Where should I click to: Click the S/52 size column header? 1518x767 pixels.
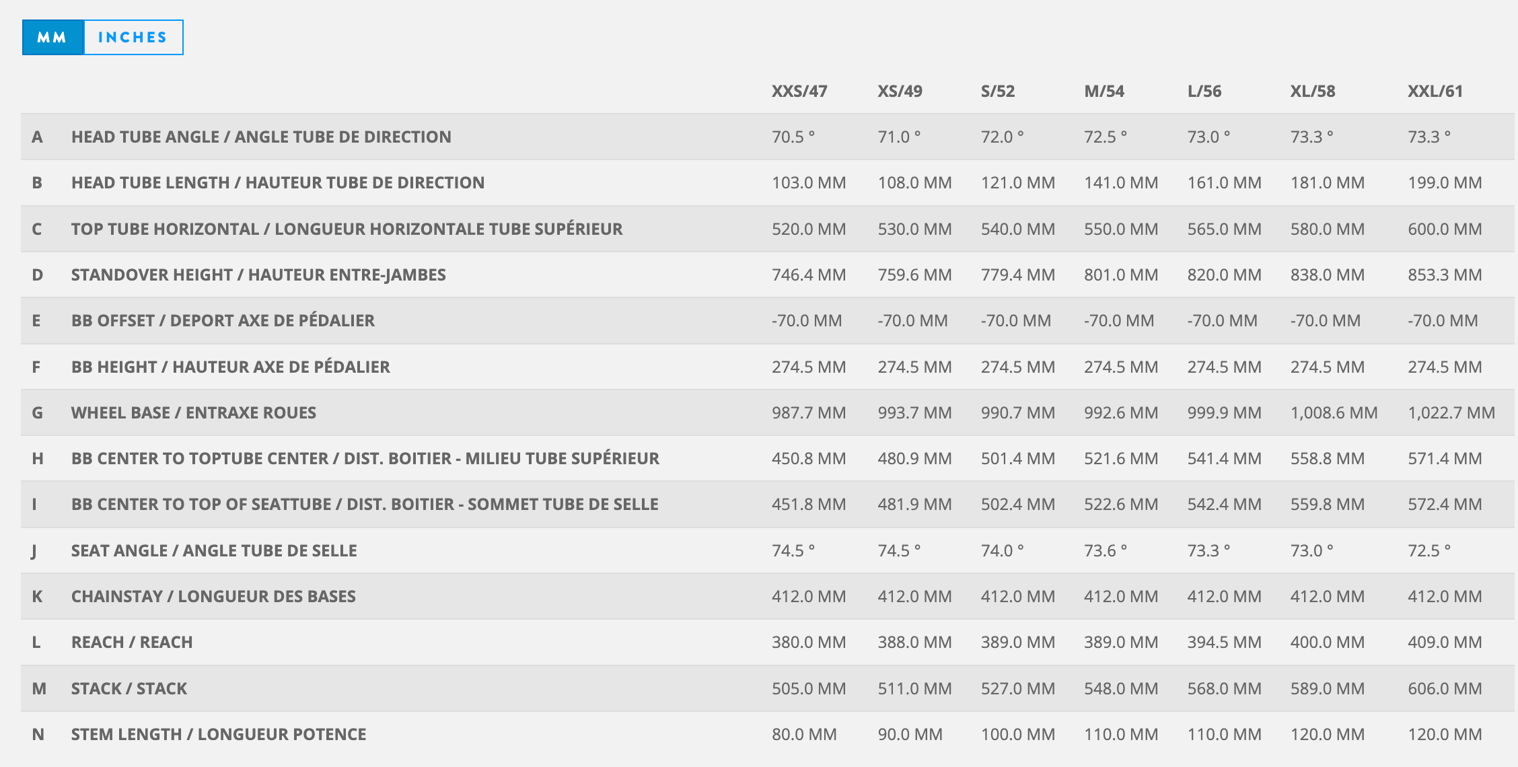[x=997, y=92]
